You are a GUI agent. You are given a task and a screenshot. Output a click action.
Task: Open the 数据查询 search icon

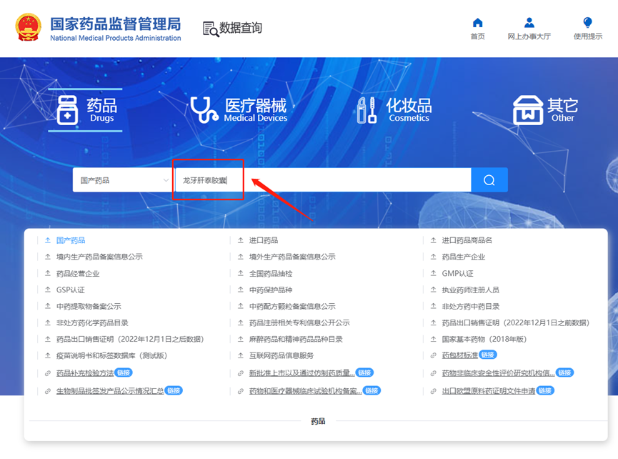211,29
